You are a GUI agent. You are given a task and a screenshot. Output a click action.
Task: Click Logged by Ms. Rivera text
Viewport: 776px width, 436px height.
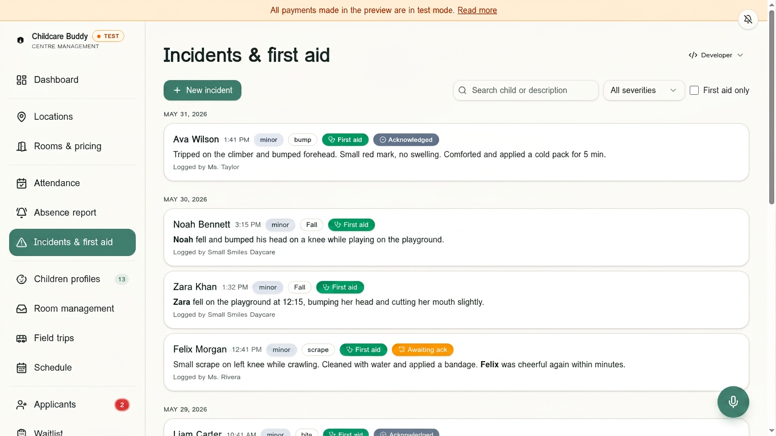click(207, 377)
